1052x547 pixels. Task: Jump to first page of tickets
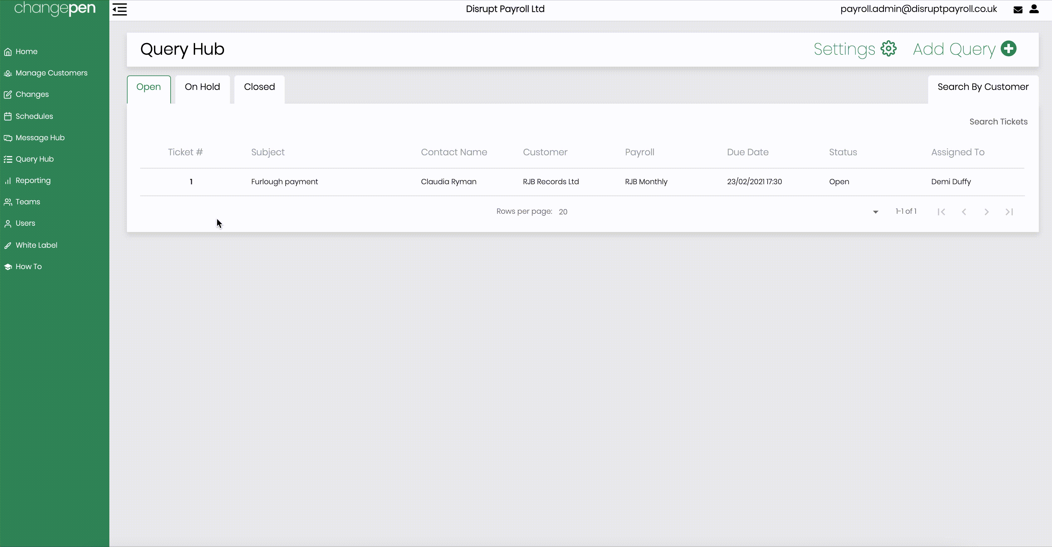coord(941,212)
